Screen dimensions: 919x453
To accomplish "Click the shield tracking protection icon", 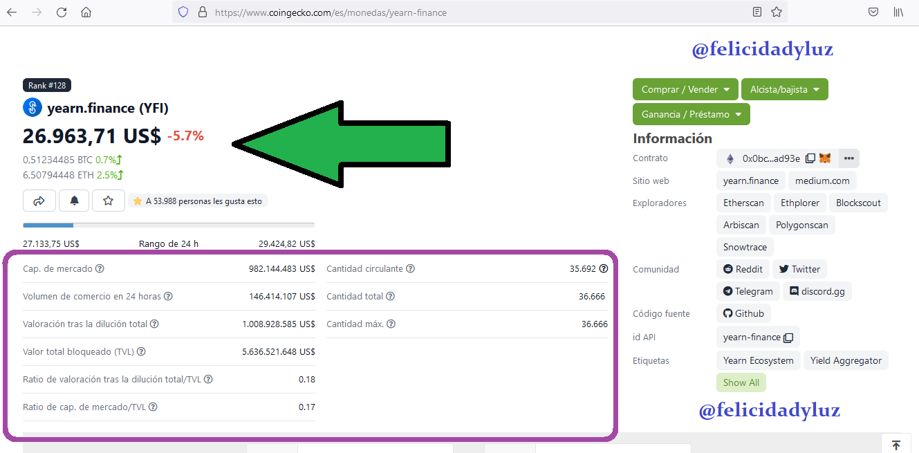I will coord(183,12).
